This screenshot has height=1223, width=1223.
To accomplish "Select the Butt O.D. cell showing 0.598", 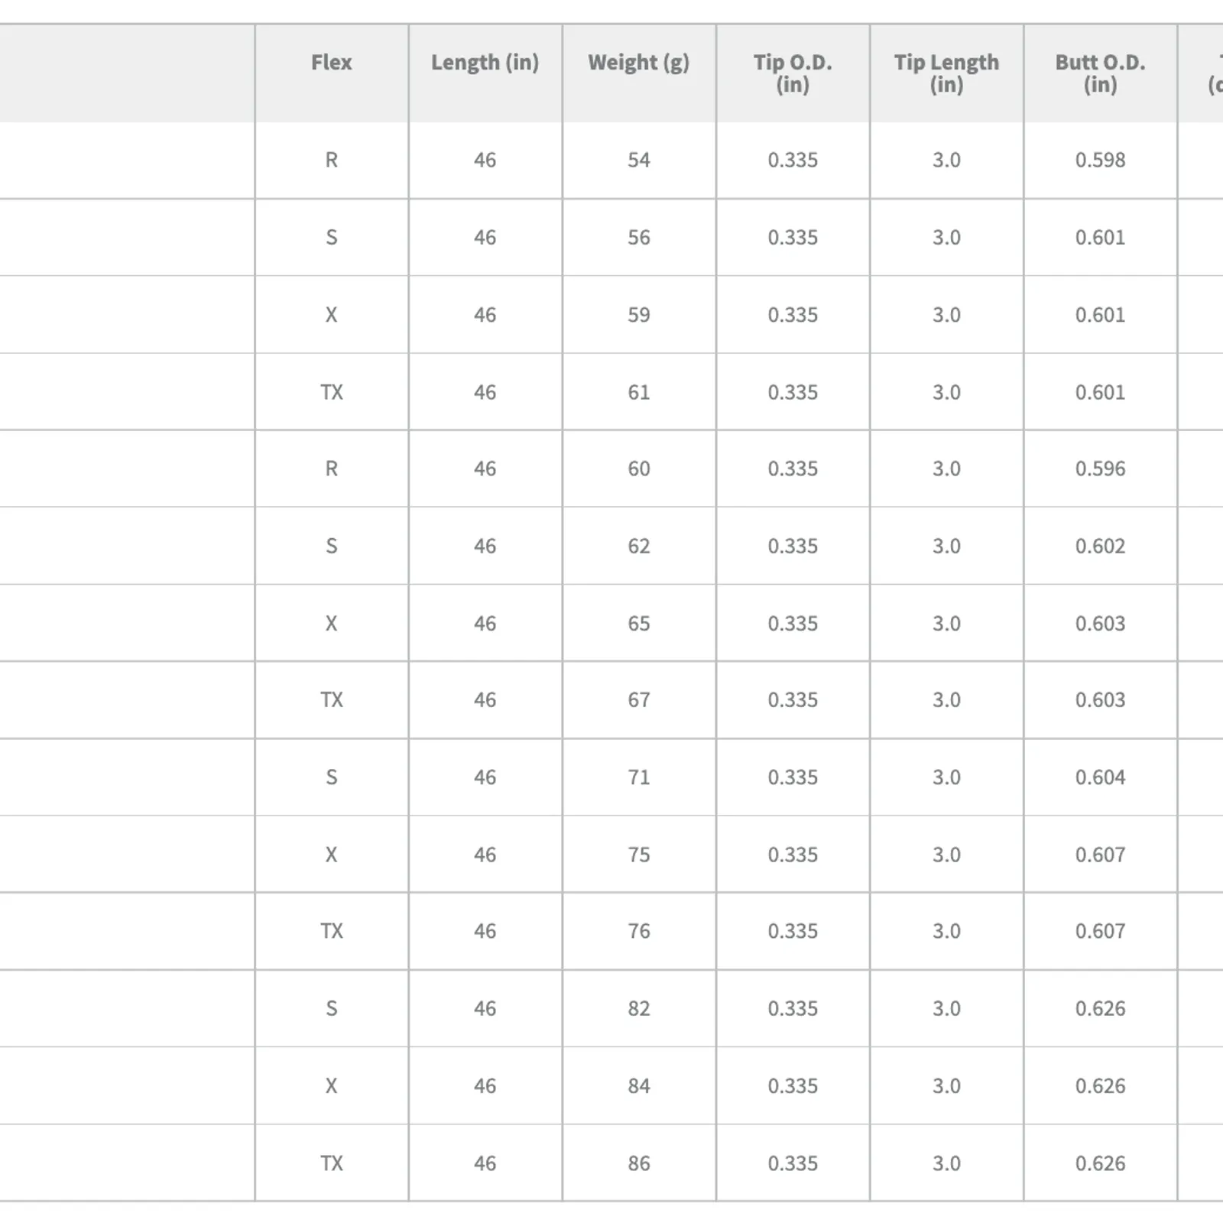I will (1100, 161).
